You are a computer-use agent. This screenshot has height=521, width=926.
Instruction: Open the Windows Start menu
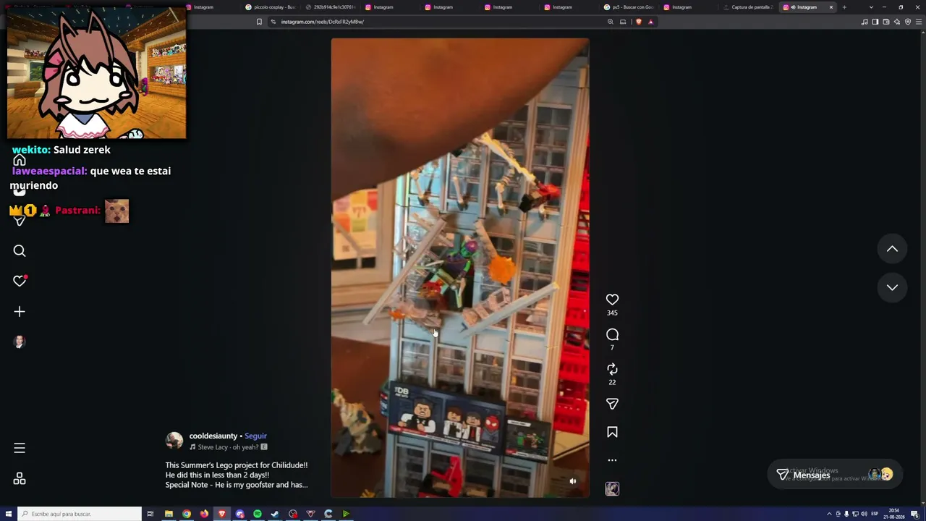click(x=9, y=514)
